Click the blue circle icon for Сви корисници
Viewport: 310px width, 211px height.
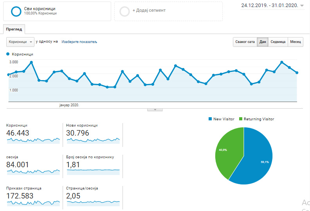click(16, 11)
